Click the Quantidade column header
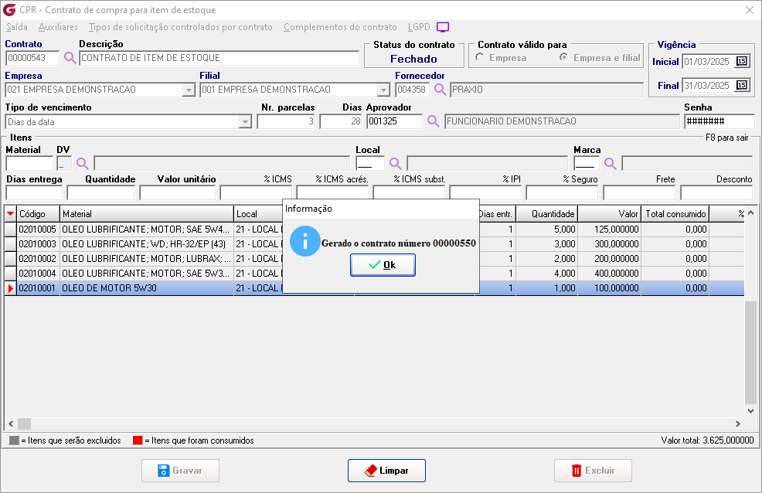This screenshot has width=762, height=493. click(x=546, y=214)
